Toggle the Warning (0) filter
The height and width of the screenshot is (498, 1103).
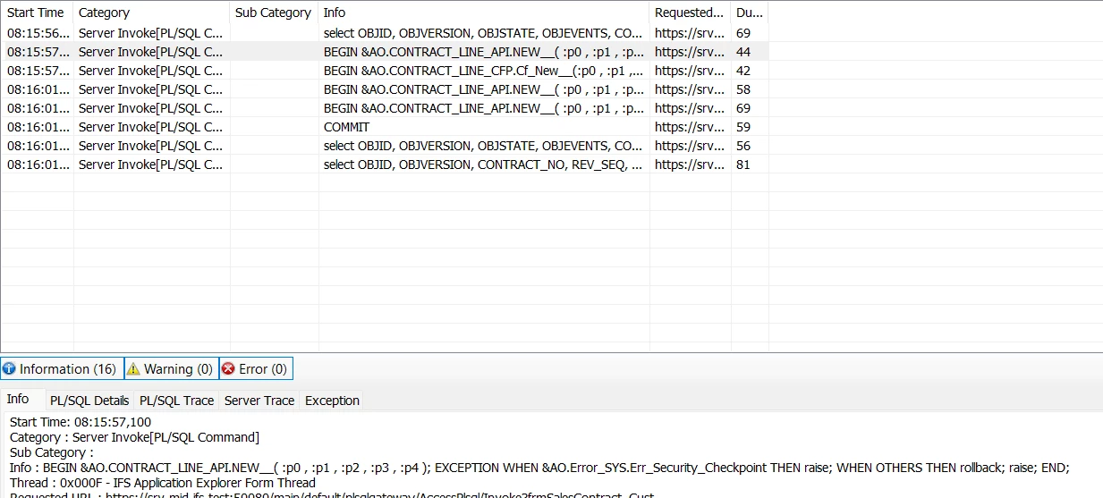171,368
